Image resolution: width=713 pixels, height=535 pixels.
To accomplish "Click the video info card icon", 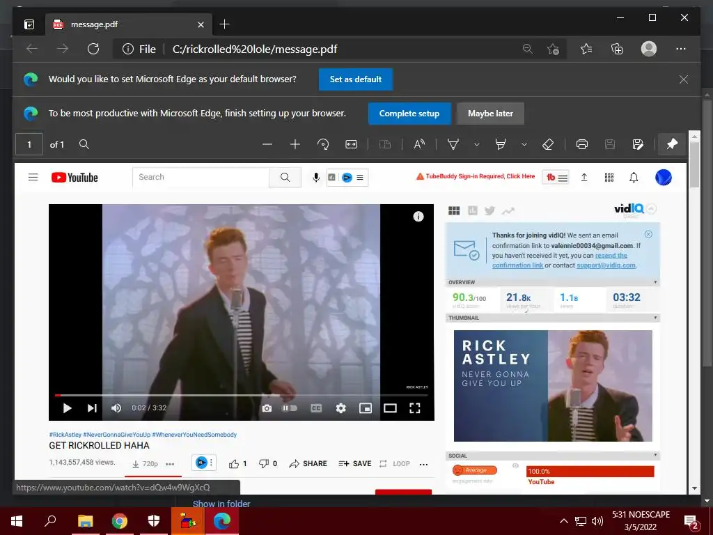I will (x=418, y=217).
